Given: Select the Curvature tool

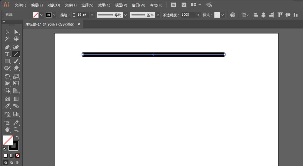Looking at the screenshot, I should pos(16,47).
